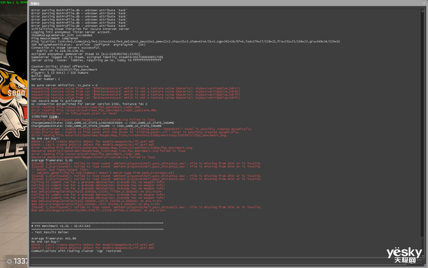The image size is (428, 268).
Task: Click the 'Average framerate: 0.00' line
Action: click(52, 160)
